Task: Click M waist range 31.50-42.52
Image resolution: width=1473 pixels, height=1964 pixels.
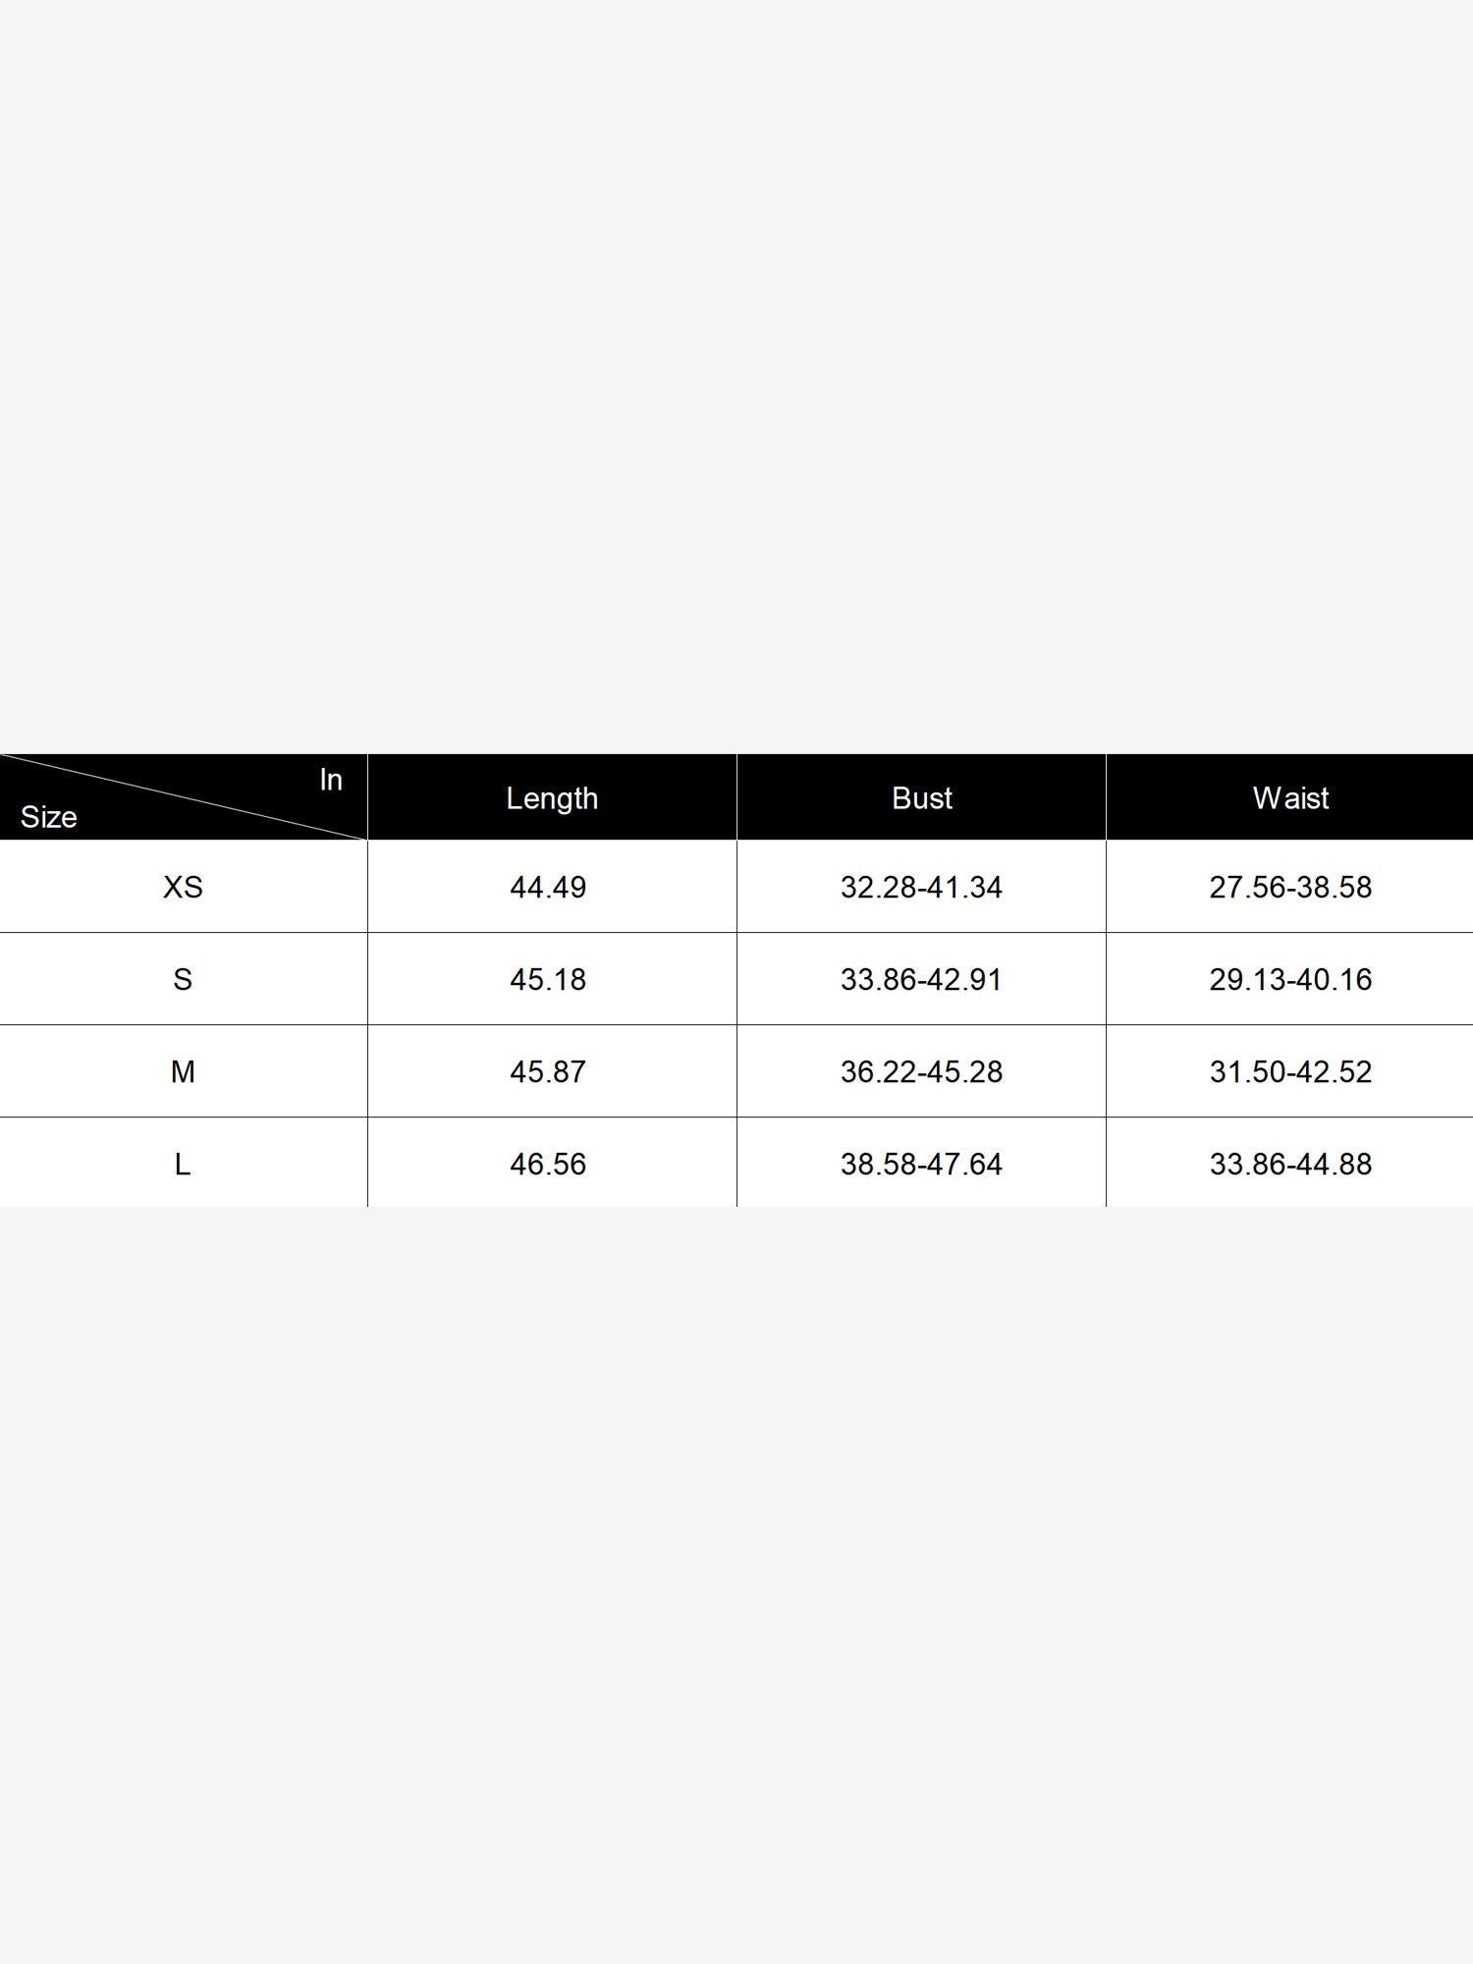Action: [x=1290, y=1071]
